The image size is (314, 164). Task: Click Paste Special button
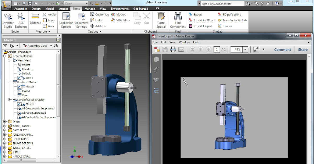click(161, 21)
